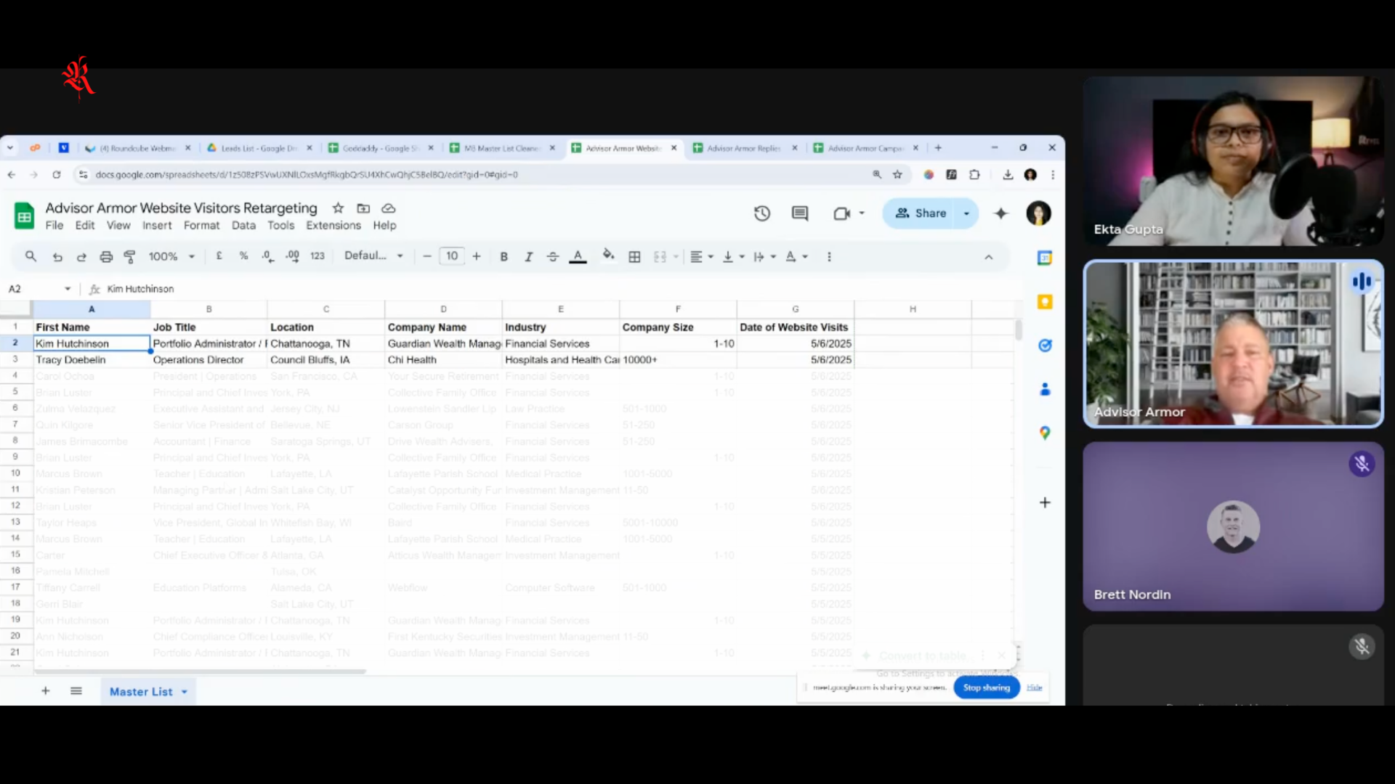Select the paint format tool
This screenshot has width=1395, height=784.
(x=130, y=256)
